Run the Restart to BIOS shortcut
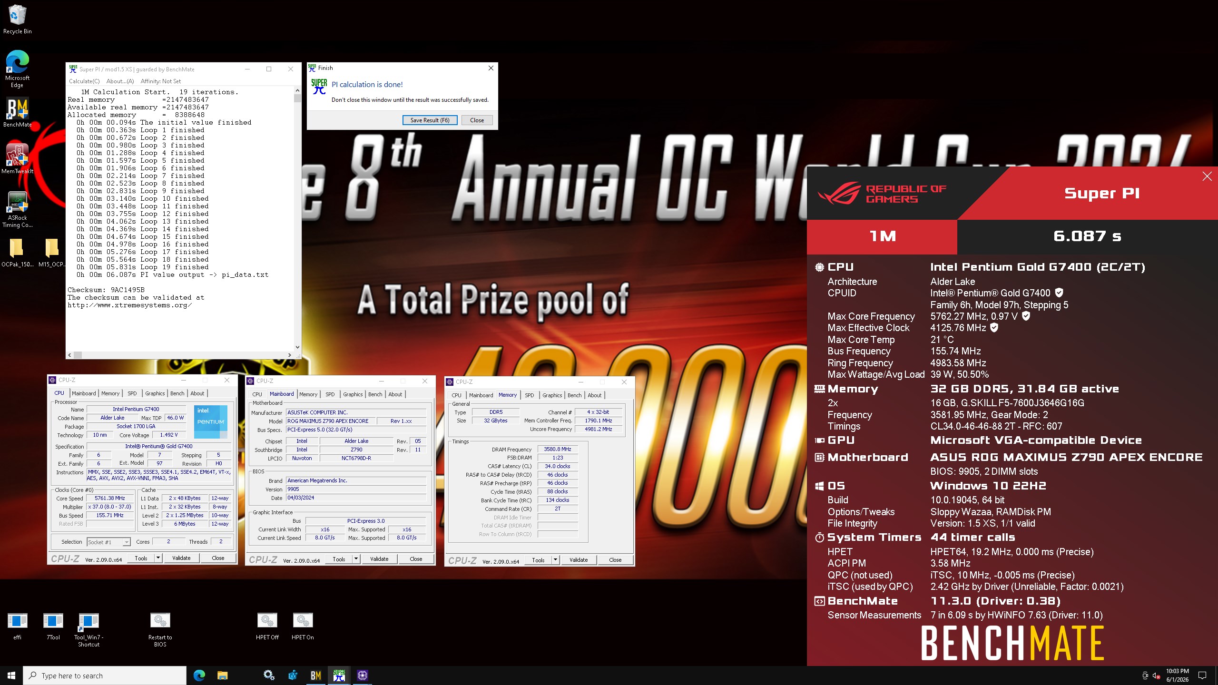The height and width of the screenshot is (685, 1218). pyautogui.click(x=160, y=630)
